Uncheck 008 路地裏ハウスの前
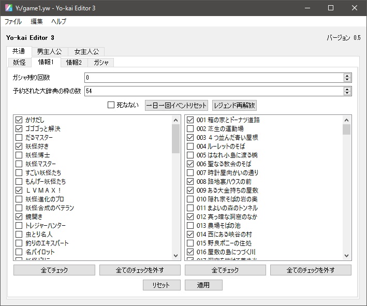Screen dimensions: 367x306 190,181
